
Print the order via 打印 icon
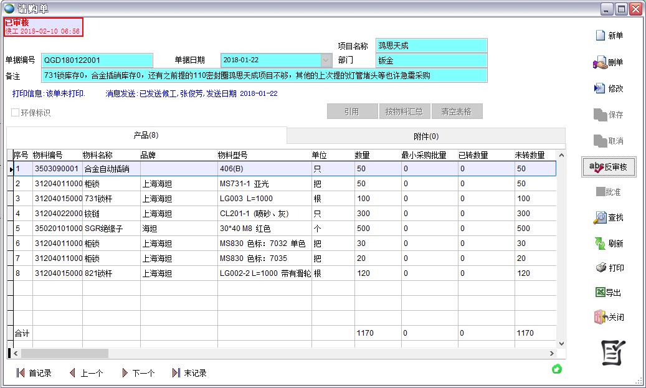[x=601, y=268]
